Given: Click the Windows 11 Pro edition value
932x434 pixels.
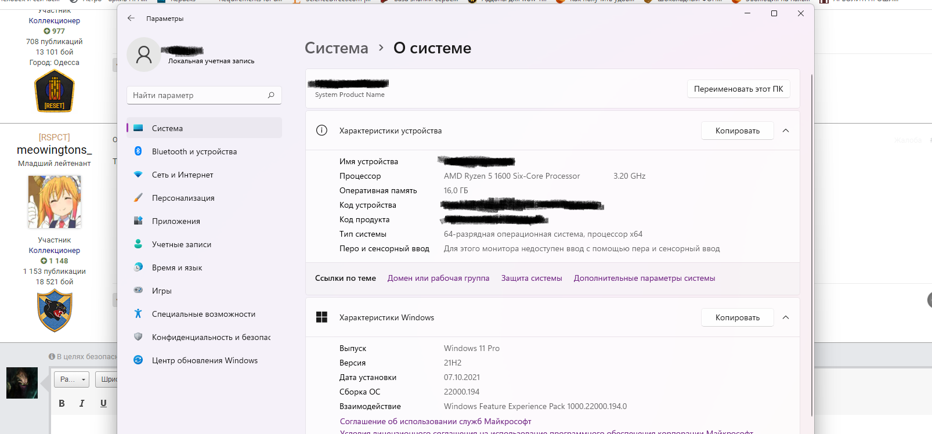Looking at the screenshot, I should click(x=472, y=348).
